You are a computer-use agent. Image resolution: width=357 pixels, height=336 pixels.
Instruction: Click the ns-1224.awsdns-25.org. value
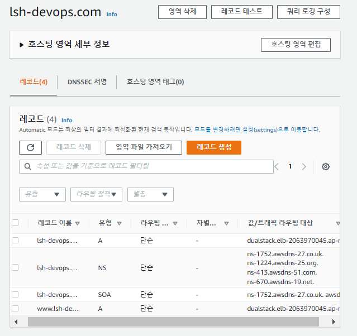pos(283,263)
